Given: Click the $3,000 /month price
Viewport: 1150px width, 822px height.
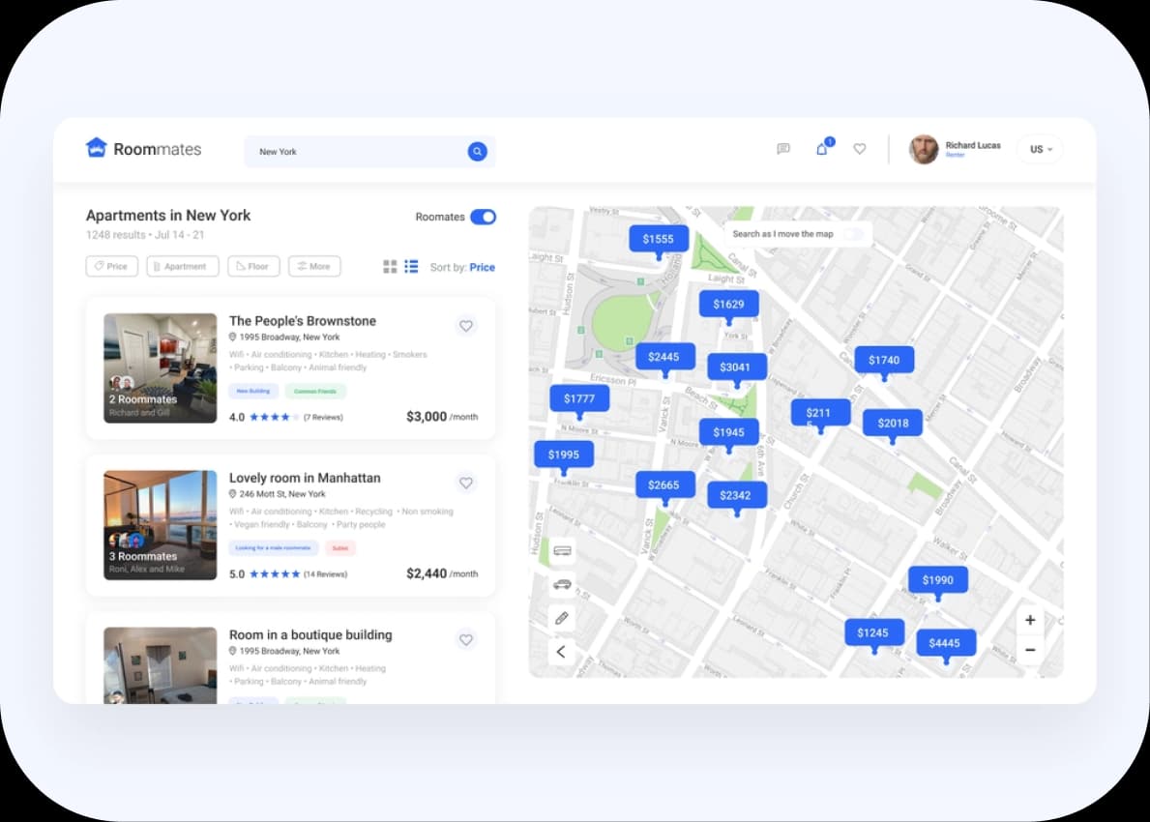Looking at the screenshot, I should 442,417.
